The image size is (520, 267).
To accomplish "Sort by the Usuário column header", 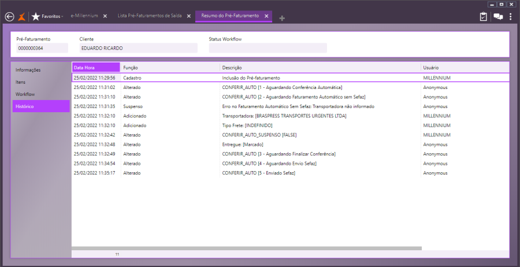I will coord(465,68).
